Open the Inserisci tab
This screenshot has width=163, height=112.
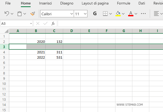pos(45,3)
